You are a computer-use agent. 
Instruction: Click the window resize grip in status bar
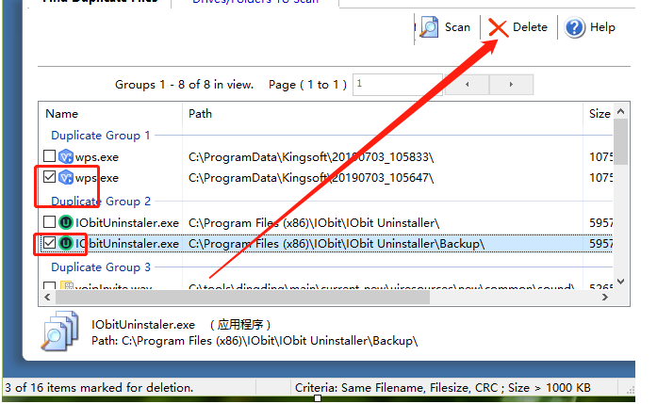tap(631, 390)
